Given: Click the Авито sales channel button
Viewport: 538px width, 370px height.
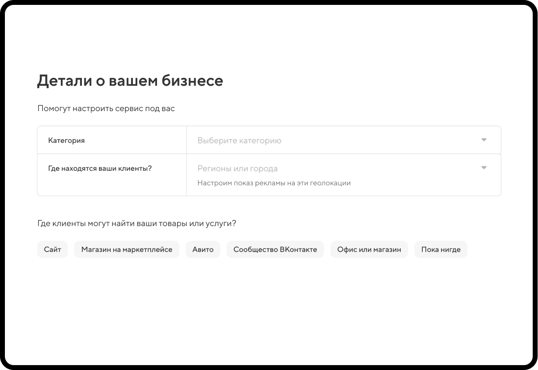Looking at the screenshot, I should click(x=203, y=249).
